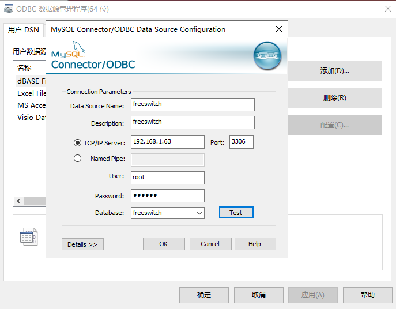Image resolution: width=396 pixels, height=309 pixels.
Task: Open the Database dropdown list
Action: (199, 213)
